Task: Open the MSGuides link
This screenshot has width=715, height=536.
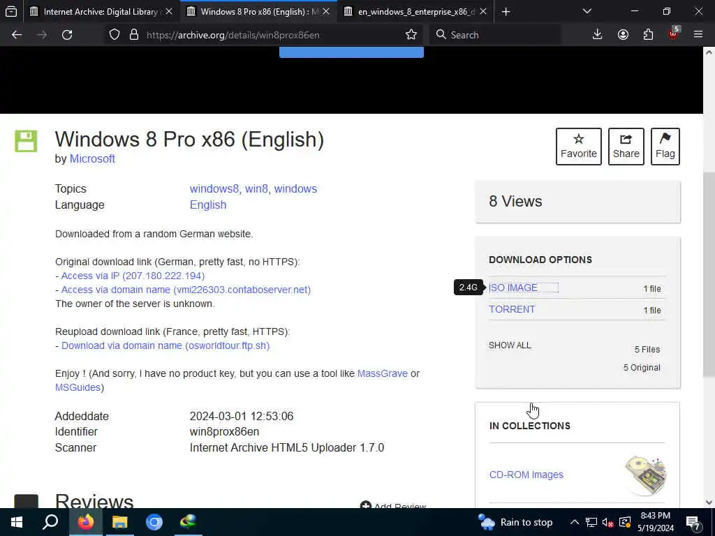Action: pos(78,387)
